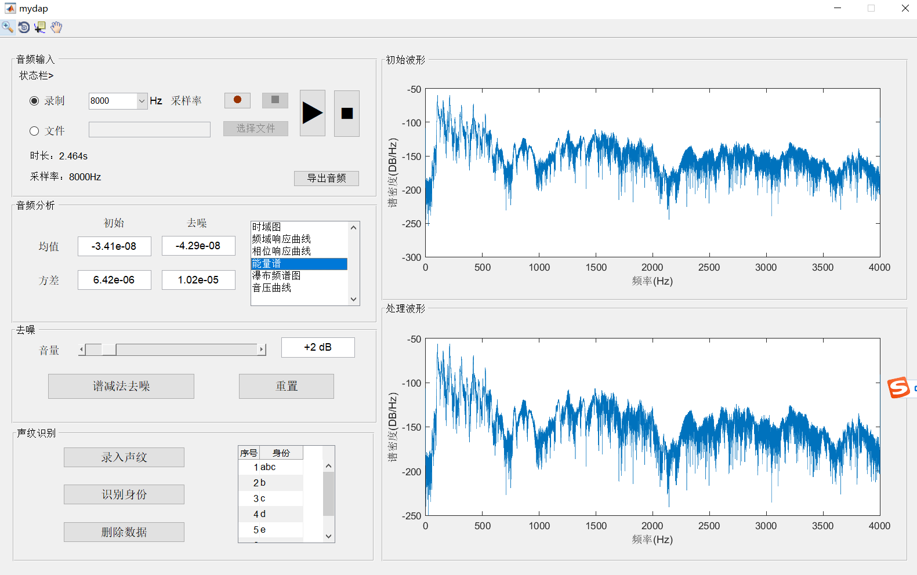Click the initial variance field 6.42e-06
The height and width of the screenshot is (575, 917).
114,280
